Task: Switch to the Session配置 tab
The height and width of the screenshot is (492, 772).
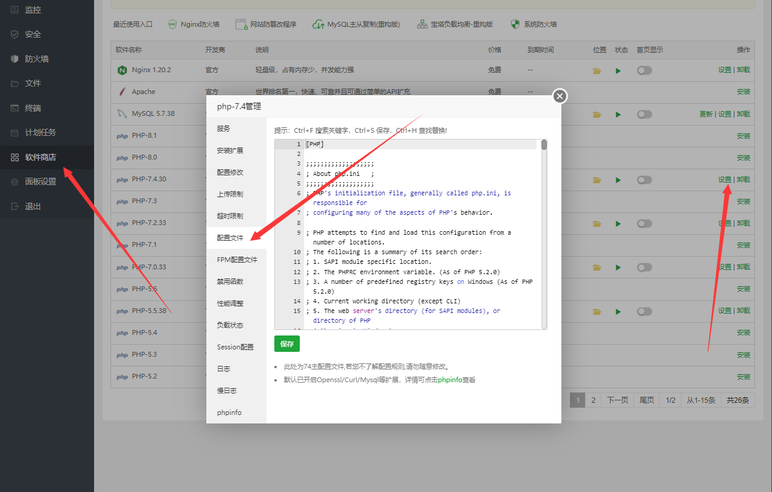Action: [236, 347]
